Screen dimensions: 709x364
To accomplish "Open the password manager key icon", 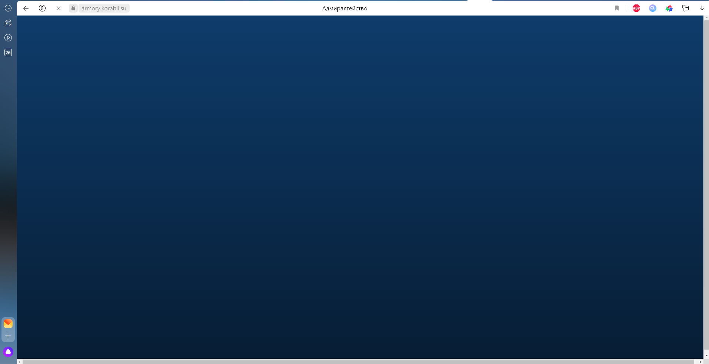I will pyautogui.click(x=685, y=8).
